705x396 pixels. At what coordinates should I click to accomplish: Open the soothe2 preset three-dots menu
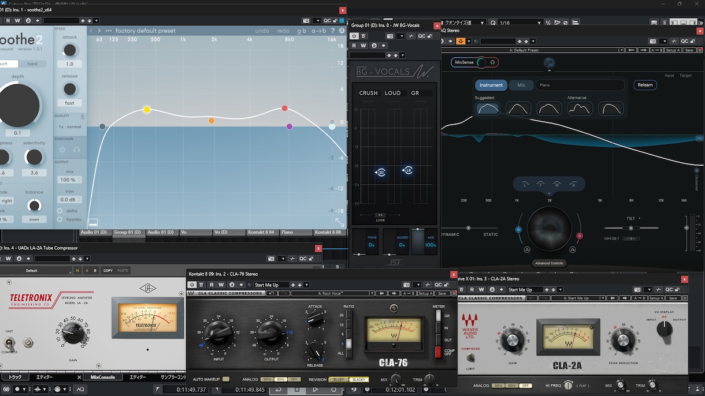pos(109,31)
